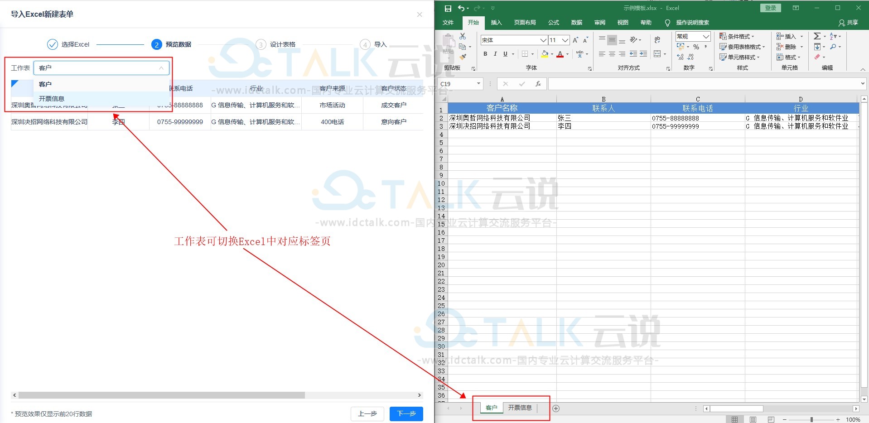Select 开票信息 in the worksheet dropdown list
The height and width of the screenshot is (423, 869).
(101, 99)
